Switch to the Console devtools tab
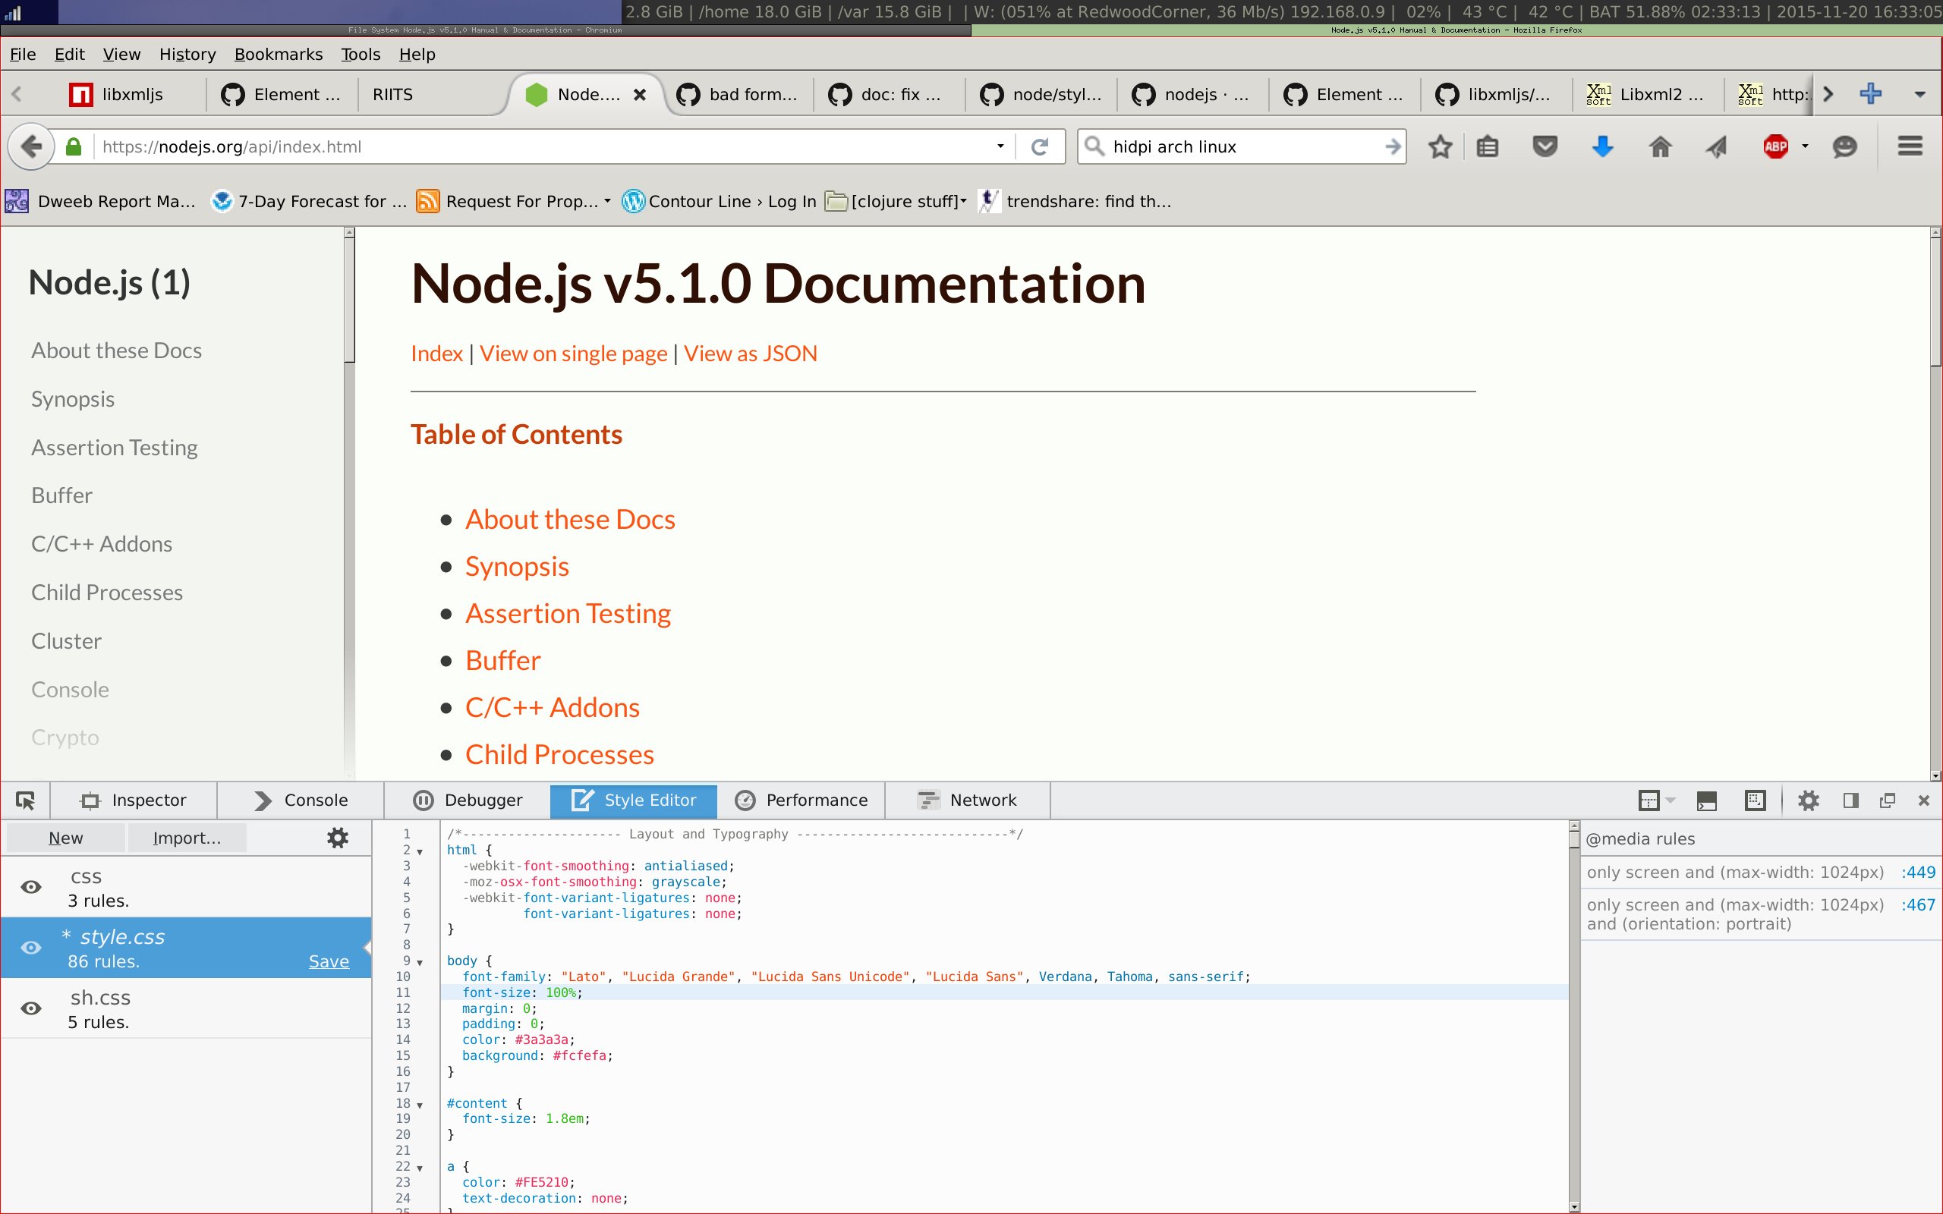 (301, 800)
